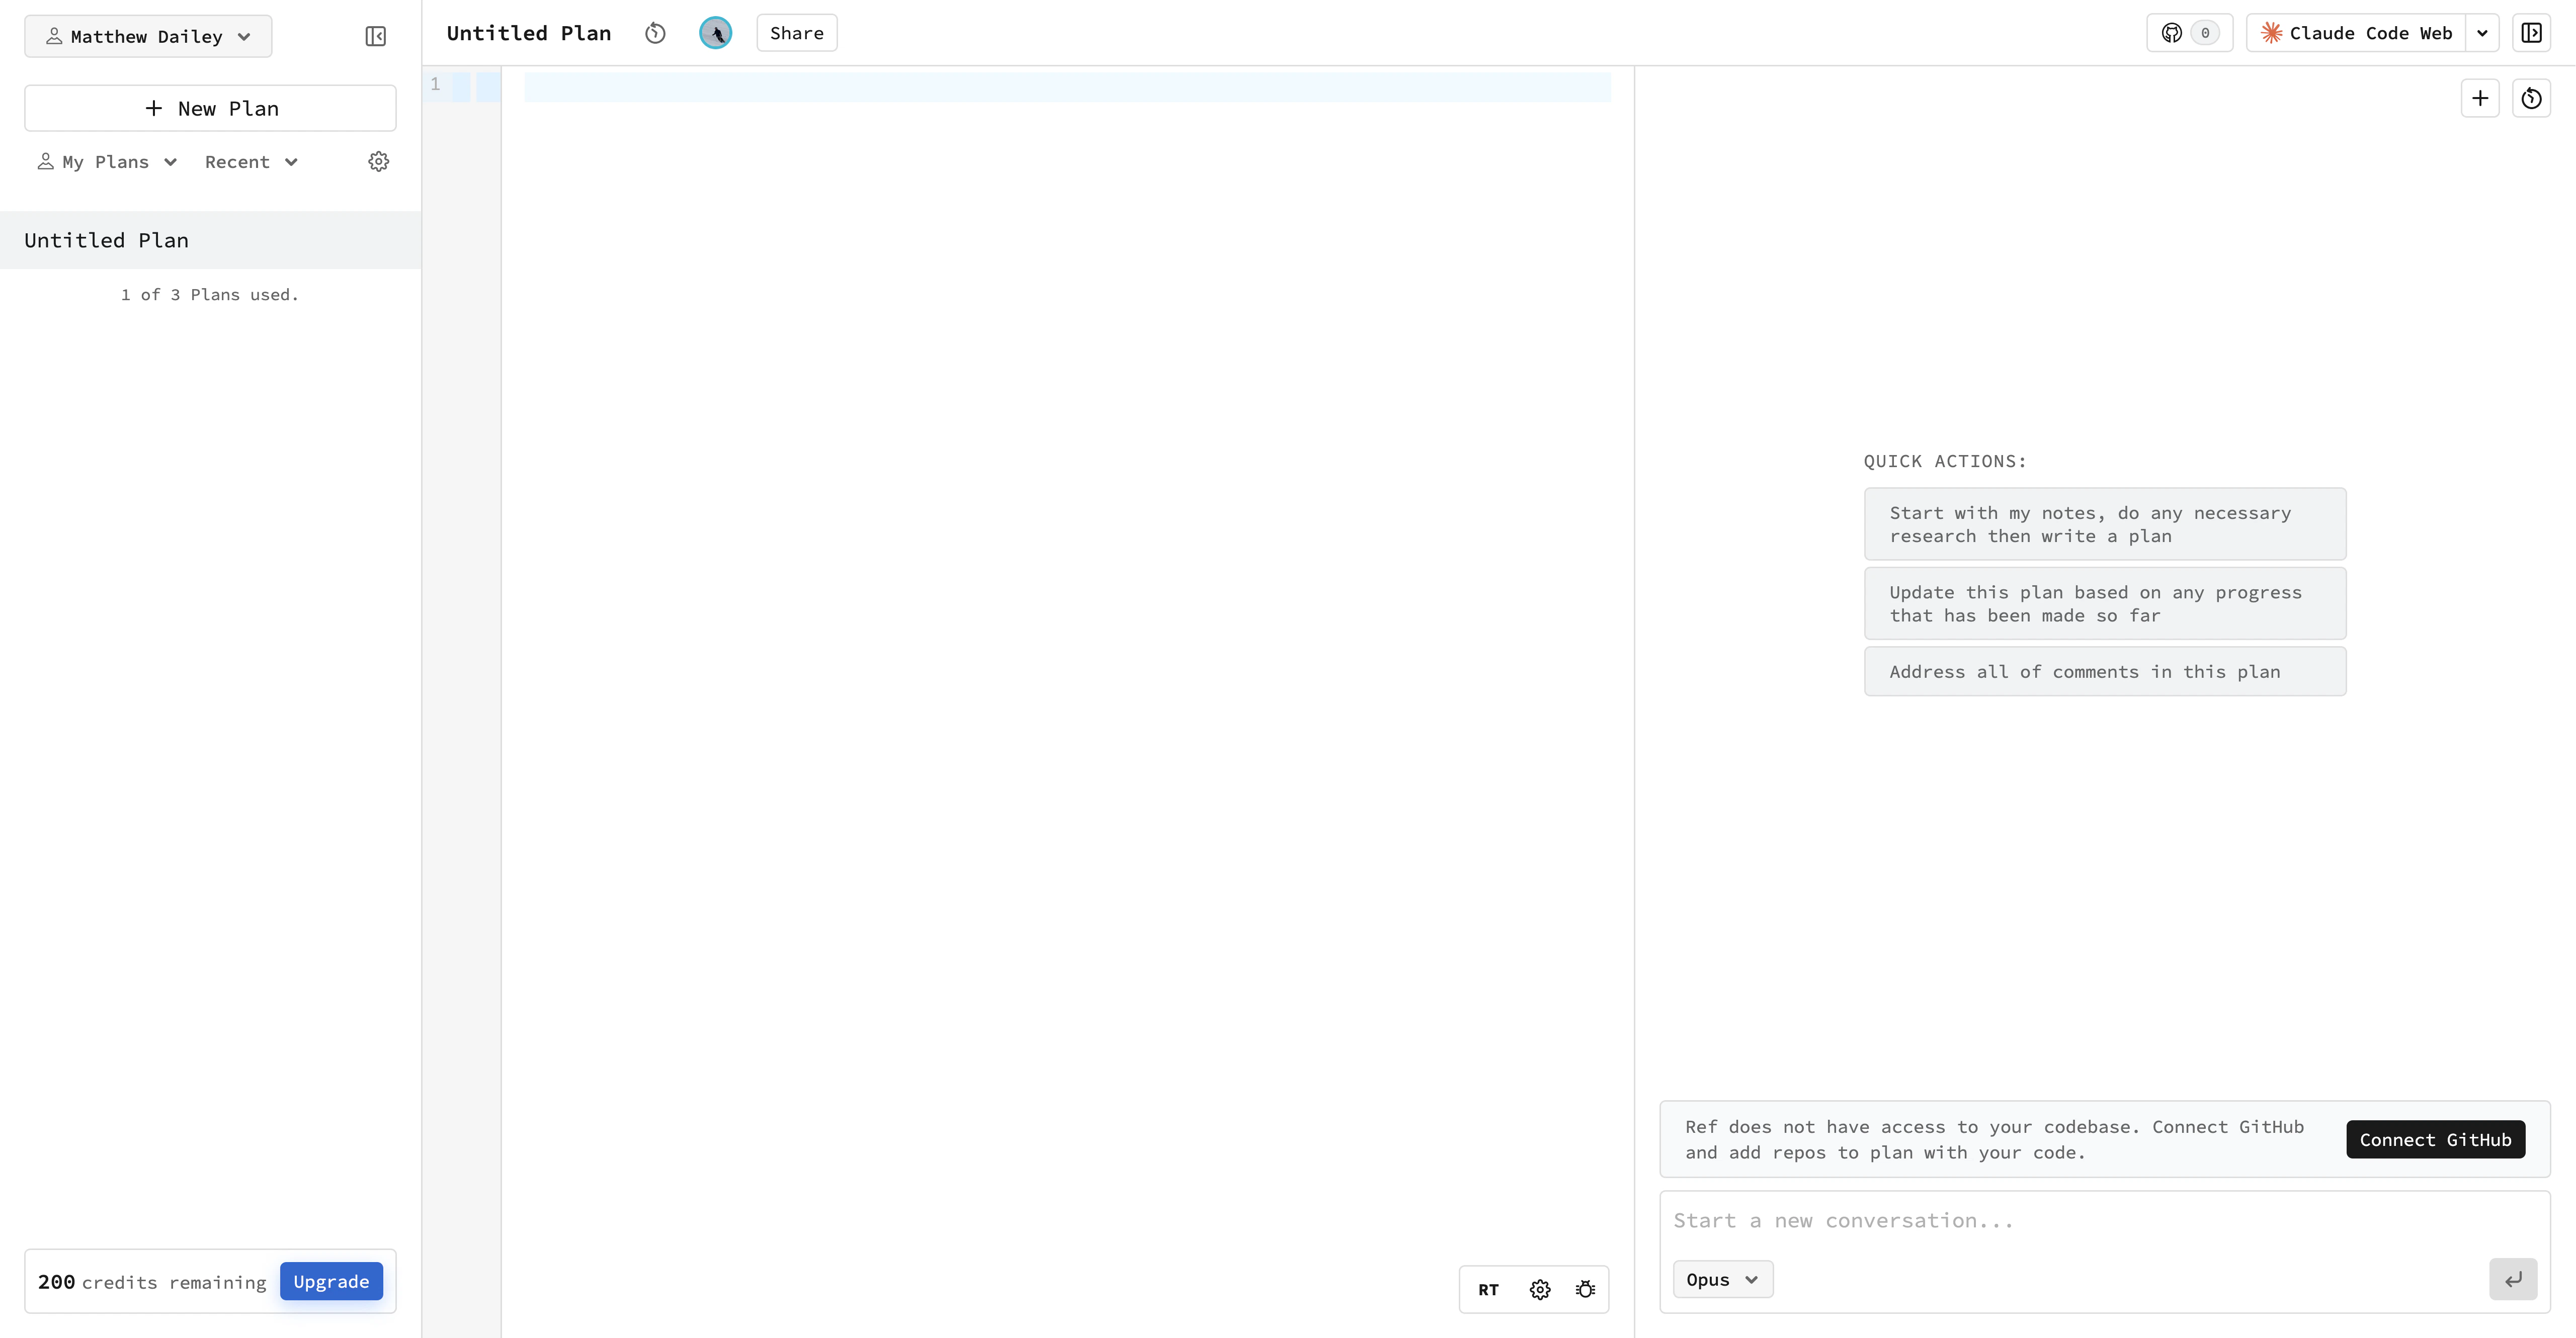View chat history via the clock icon
This screenshot has height=1338, width=2576.
coord(2532,98)
